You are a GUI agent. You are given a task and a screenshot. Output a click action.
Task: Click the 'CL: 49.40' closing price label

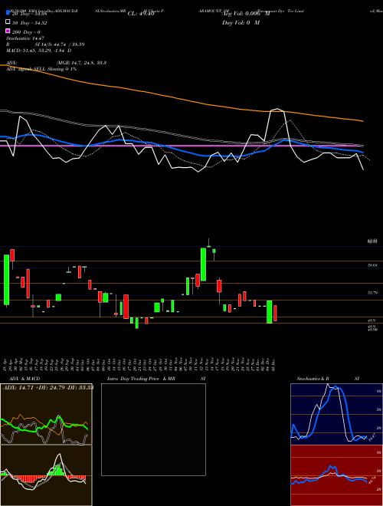tap(141, 14)
